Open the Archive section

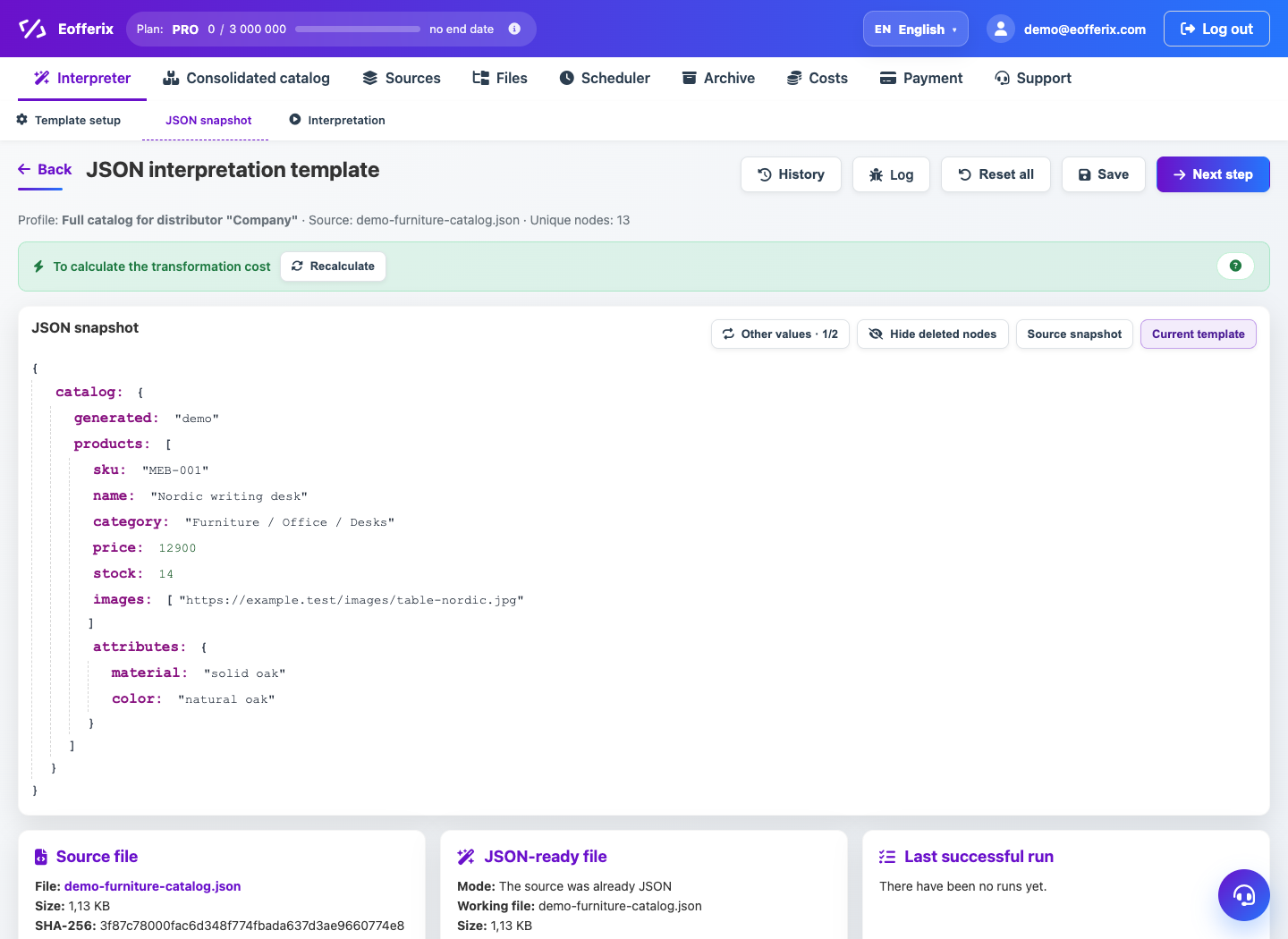718,78
